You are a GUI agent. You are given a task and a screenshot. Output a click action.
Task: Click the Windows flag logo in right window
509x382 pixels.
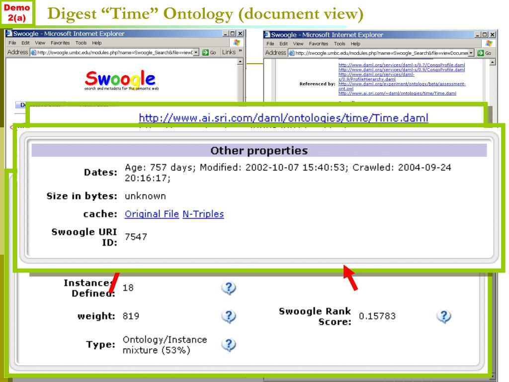coord(489,44)
